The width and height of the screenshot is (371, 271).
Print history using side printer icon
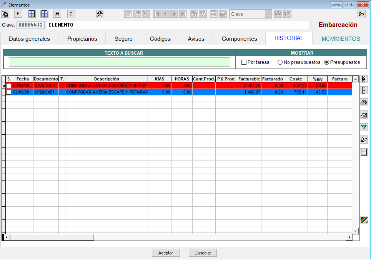coord(364,102)
